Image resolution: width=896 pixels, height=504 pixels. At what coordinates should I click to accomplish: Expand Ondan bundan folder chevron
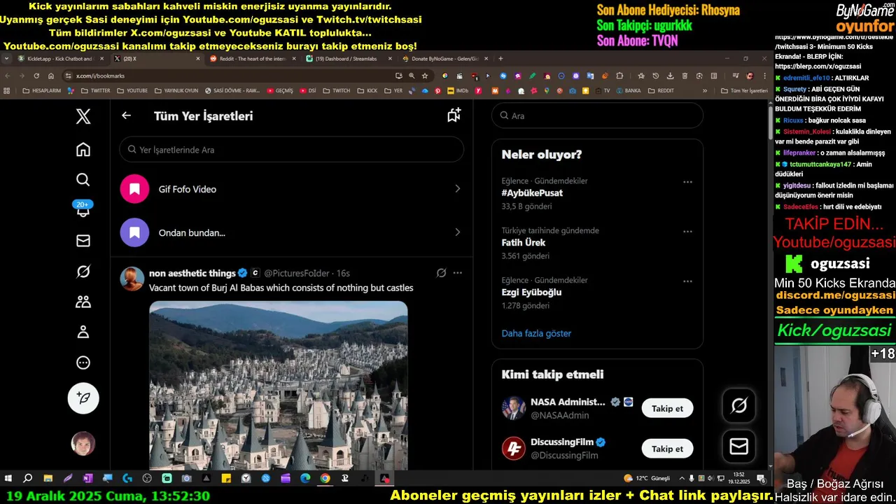pyautogui.click(x=458, y=232)
